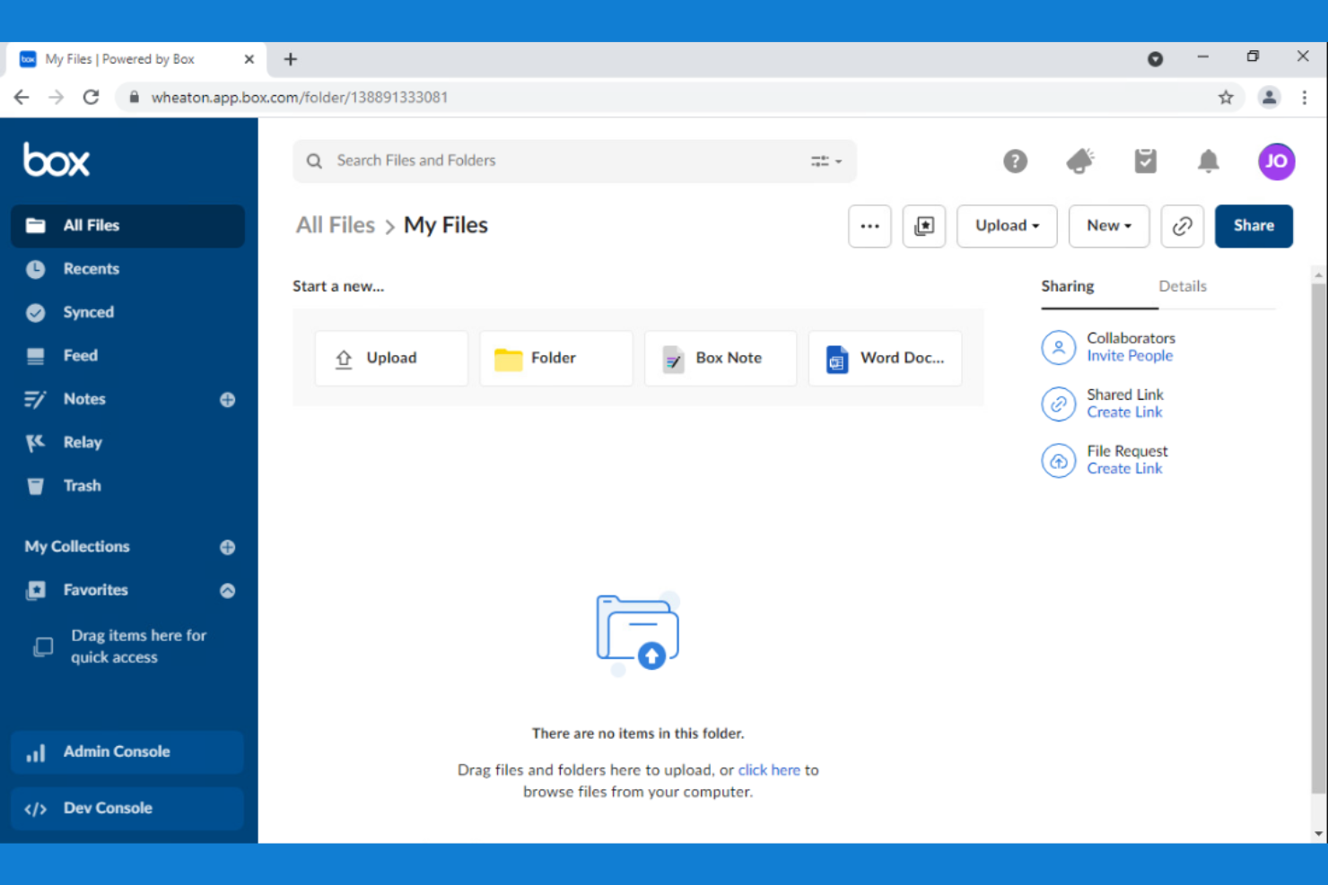
Task: Open the Recents section
Action: (91, 268)
